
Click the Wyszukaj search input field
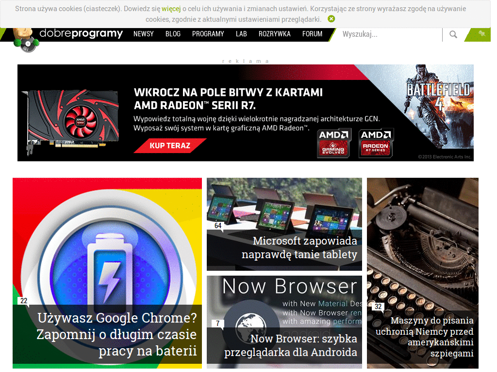coord(388,34)
